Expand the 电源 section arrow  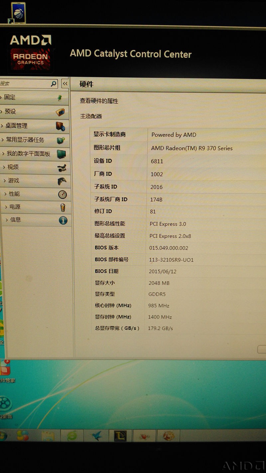6,207
